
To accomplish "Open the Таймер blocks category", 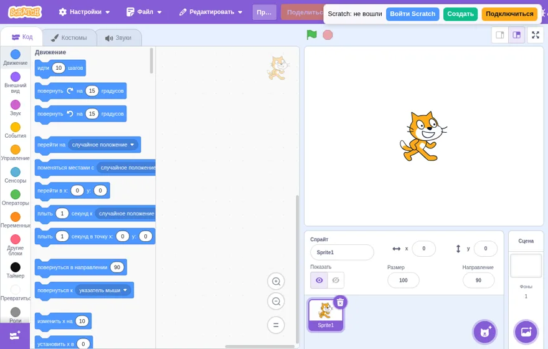I will pos(16,270).
